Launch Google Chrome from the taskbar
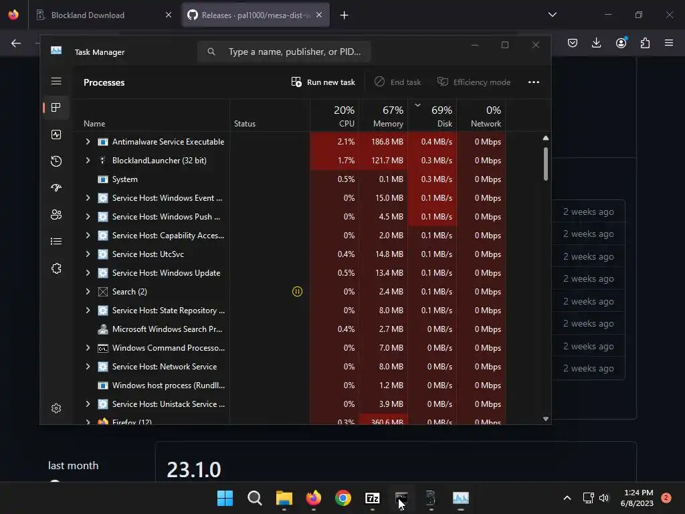This screenshot has width=685, height=514. 343,498
